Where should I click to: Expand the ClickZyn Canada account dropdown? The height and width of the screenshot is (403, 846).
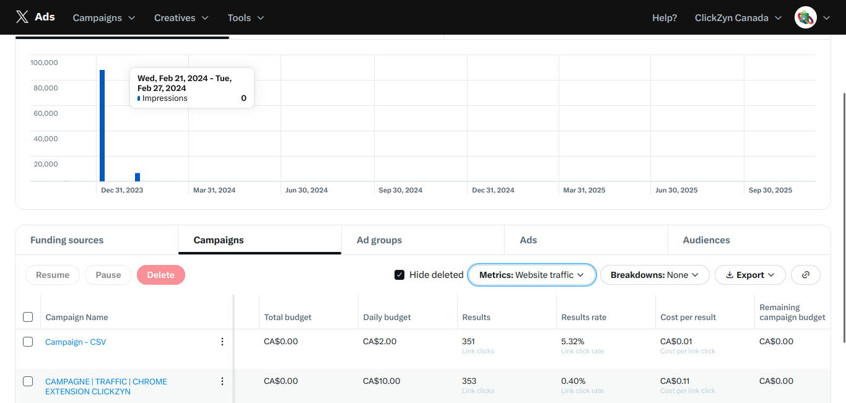[739, 18]
